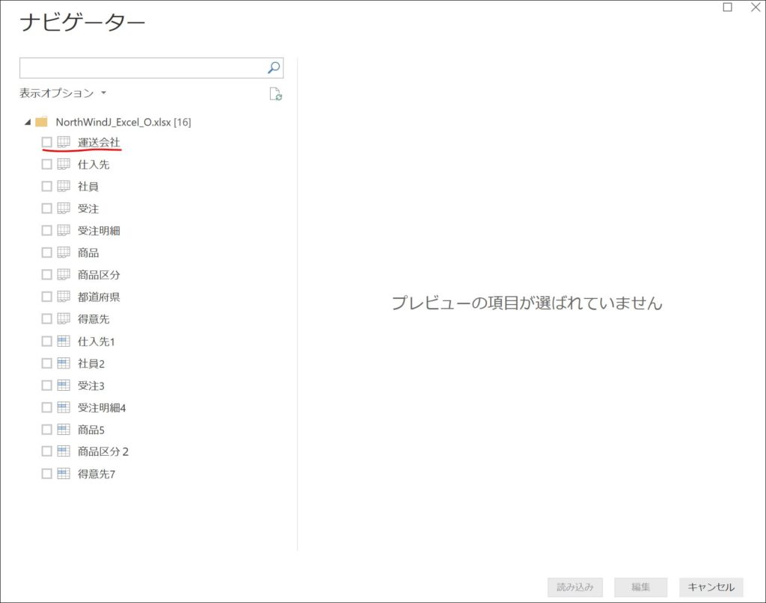Click the sheet icon beside 社員
Image resolution: width=766 pixels, height=603 pixels.
coord(64,186)
